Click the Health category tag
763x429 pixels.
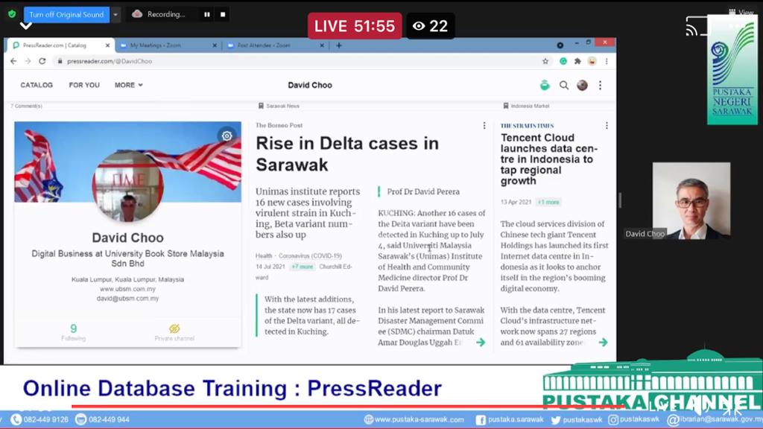coord(264,256)
